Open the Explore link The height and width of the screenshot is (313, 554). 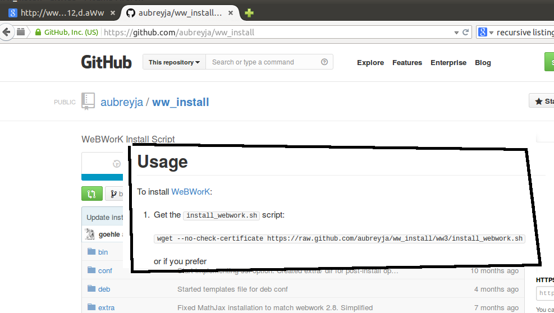tap(370, 62)
